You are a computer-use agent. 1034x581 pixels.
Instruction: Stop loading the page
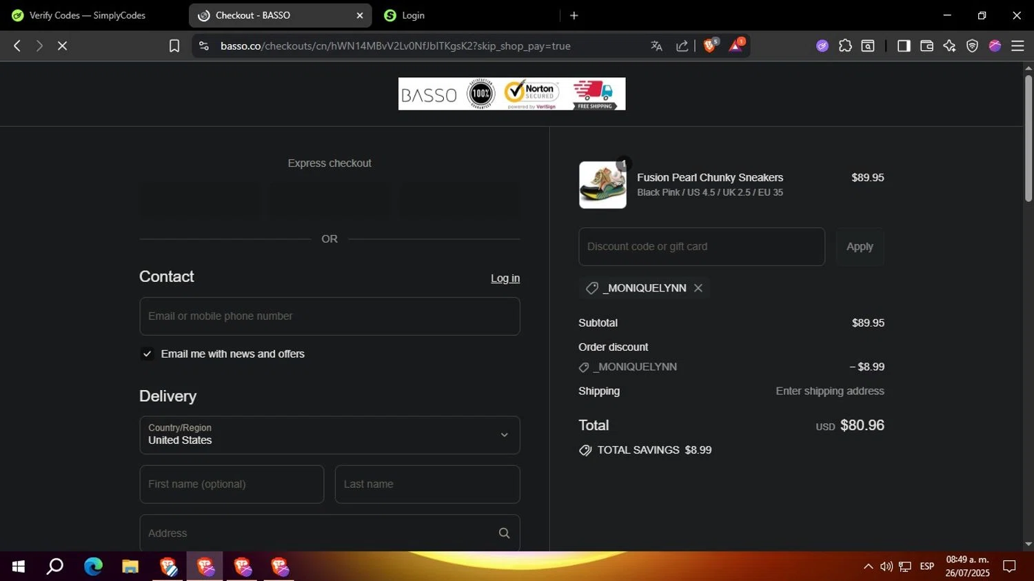[x=62, y=45]
